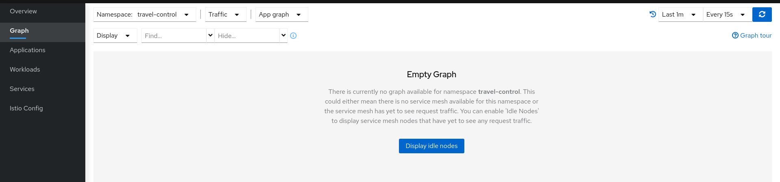This screenshot has height=182, width=780.
Task: Click the Graph tour question-mark icon
Action: click(735, 35)
